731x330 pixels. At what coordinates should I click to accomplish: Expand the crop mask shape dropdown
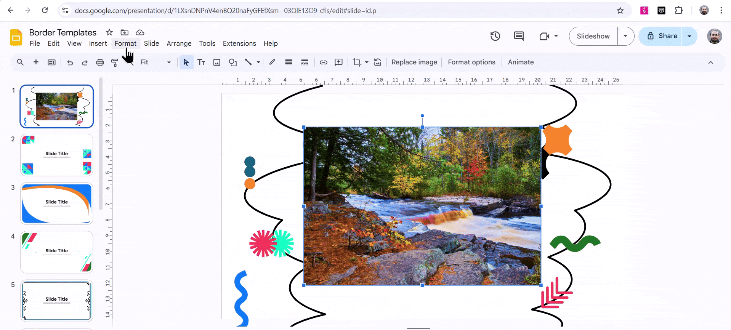[367, 62]
